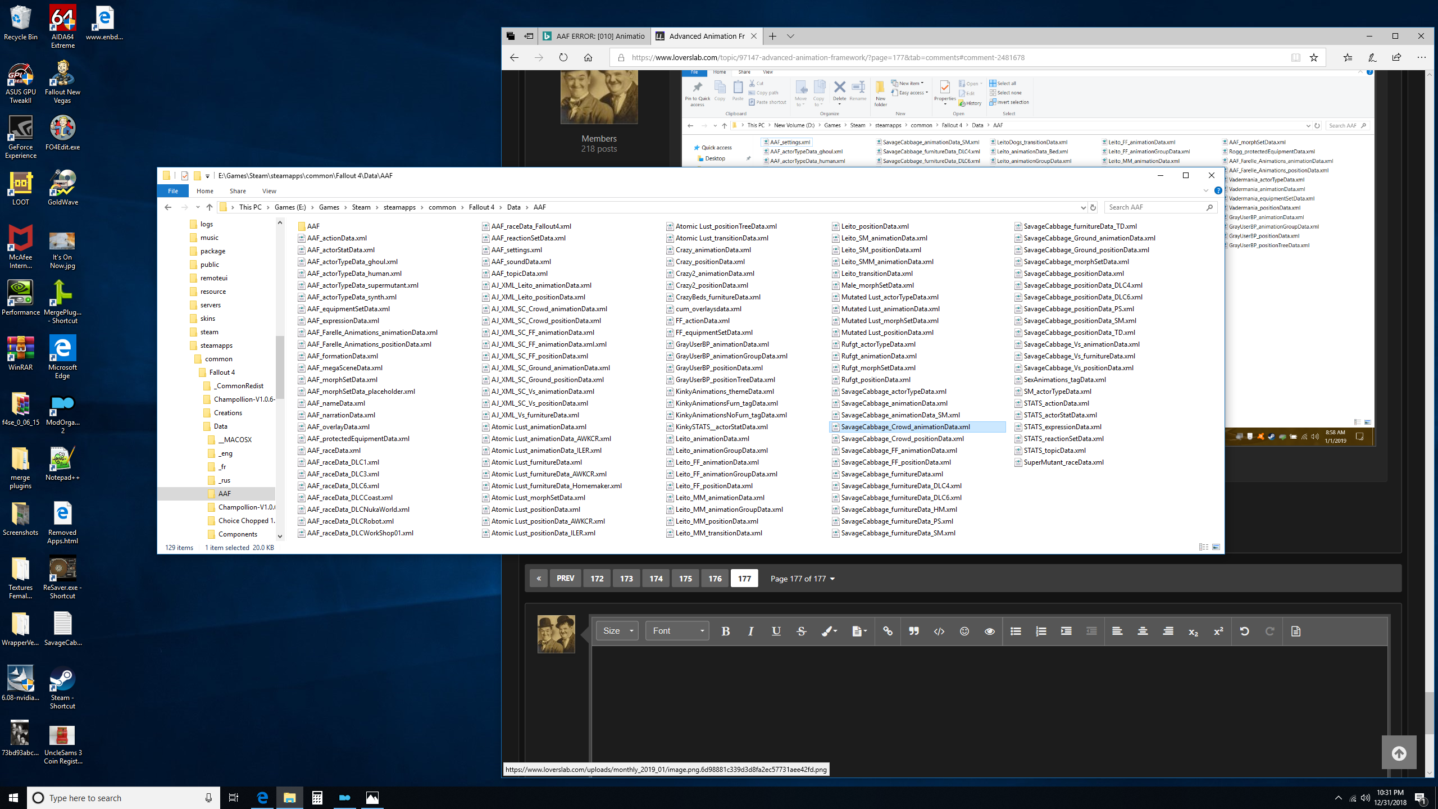Screen dimensions: 1438x809
Task: Switch the AAF folder to thumbnail view
Action: [1216, 547]
